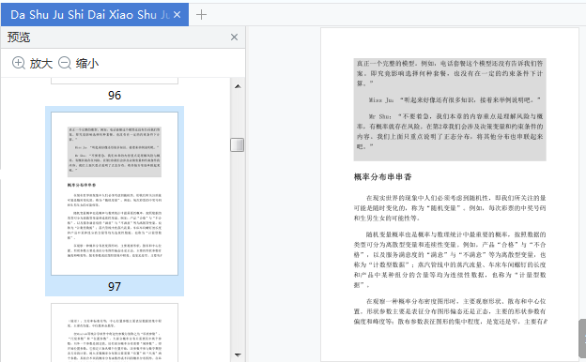Open a new tab with plus button
The width and height of the screenshot is (586, 362).
[x=201, y=15]
